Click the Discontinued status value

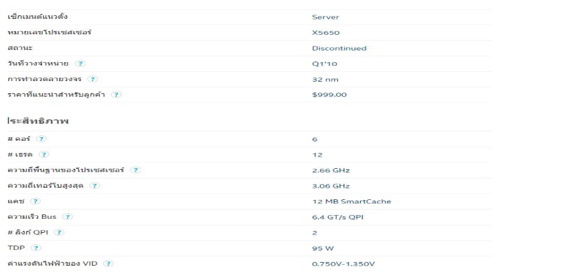click(x=339, y=49)
